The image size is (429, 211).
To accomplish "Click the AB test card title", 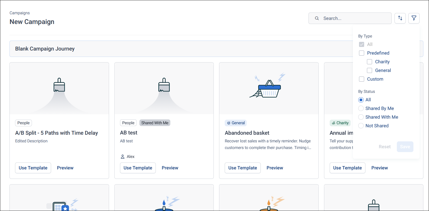I will 129,133.
